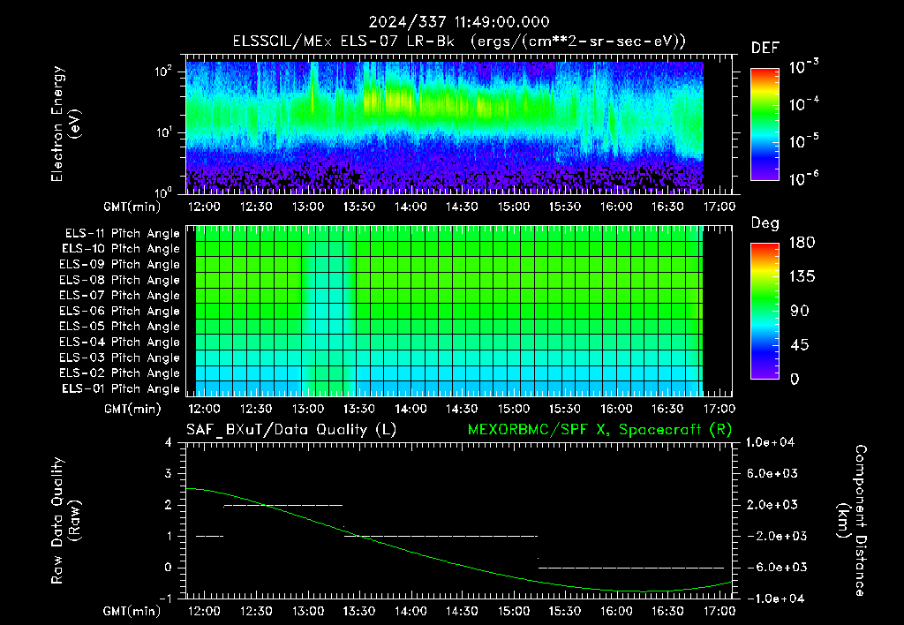904x625 pixels.
Task: Click the 180 value on Deg scale
Action: [x=802, y=243]
